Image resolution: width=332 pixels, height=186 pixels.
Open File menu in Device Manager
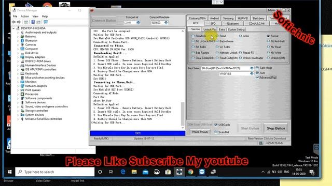(x=15, y=16)
